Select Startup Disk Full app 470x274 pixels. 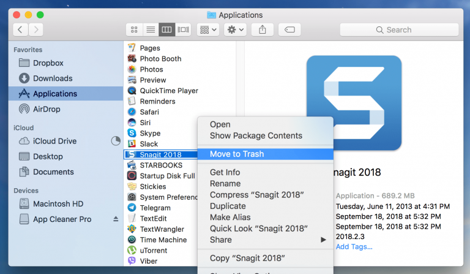coord(167,176)
